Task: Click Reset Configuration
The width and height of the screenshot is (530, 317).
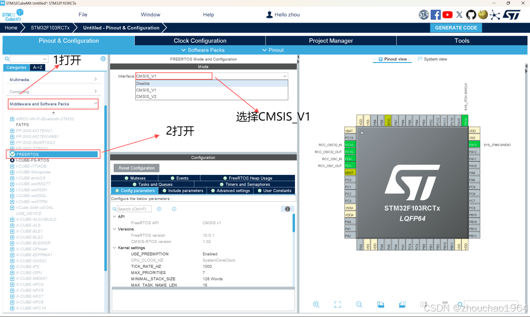Action: click(x=136, y=168)
